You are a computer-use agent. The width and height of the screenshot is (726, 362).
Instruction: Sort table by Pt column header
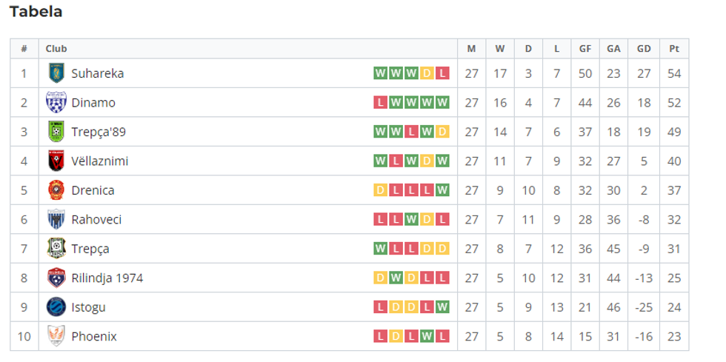click(x=673, y=49)
